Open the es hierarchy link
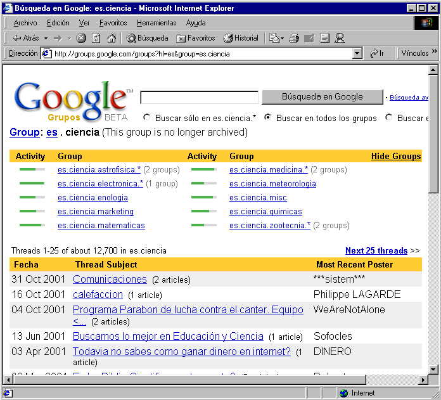The height and width of the screenshot is (400, 441). coord(52,132)
